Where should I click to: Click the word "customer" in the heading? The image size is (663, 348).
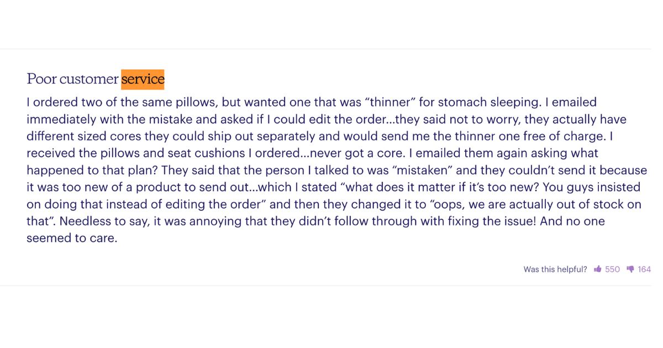pos(89,80)
